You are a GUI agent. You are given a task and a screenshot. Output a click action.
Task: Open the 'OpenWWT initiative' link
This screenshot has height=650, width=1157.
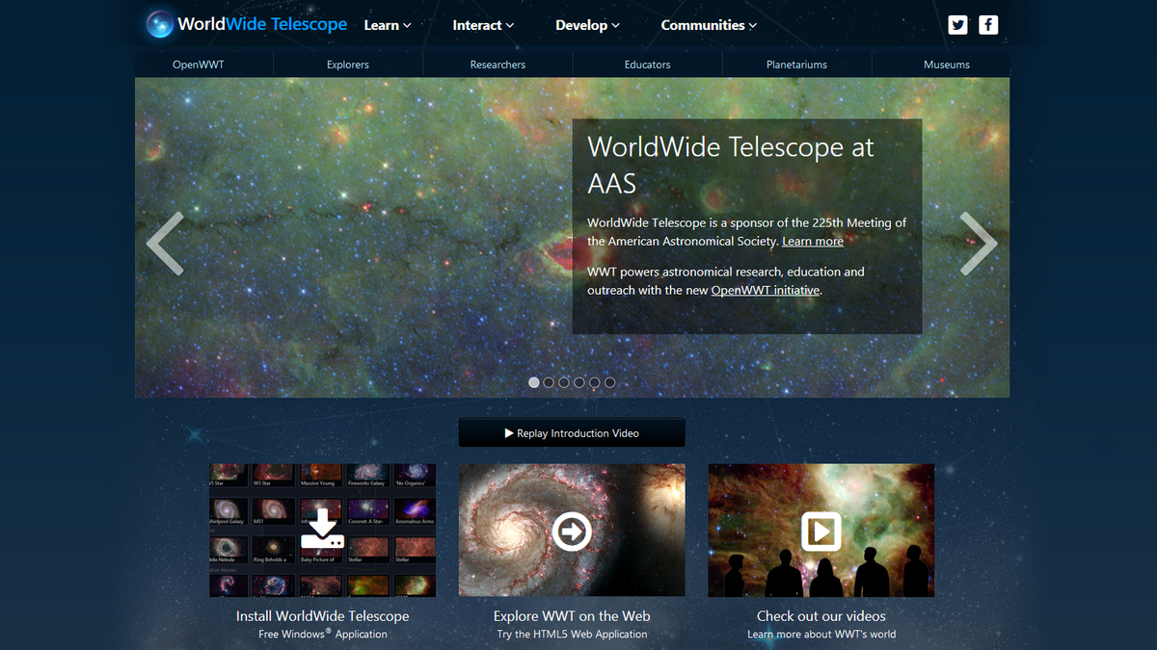click(766, 290)
